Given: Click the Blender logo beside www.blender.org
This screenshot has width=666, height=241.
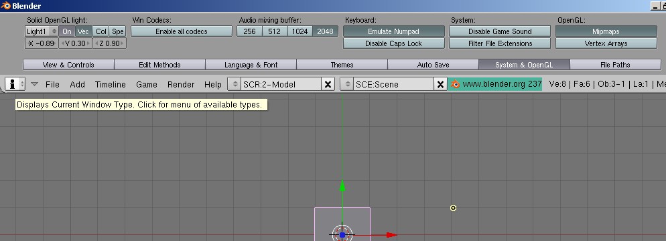Looking at the screenshot, I should click(x=455, y=84).
